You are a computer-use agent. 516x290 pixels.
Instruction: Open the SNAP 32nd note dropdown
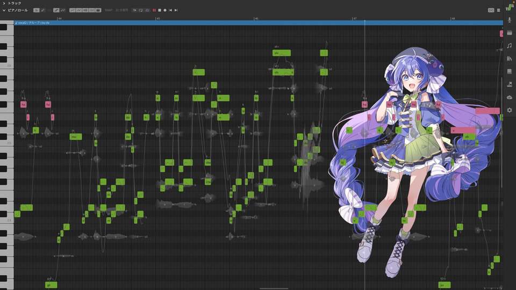121,10
